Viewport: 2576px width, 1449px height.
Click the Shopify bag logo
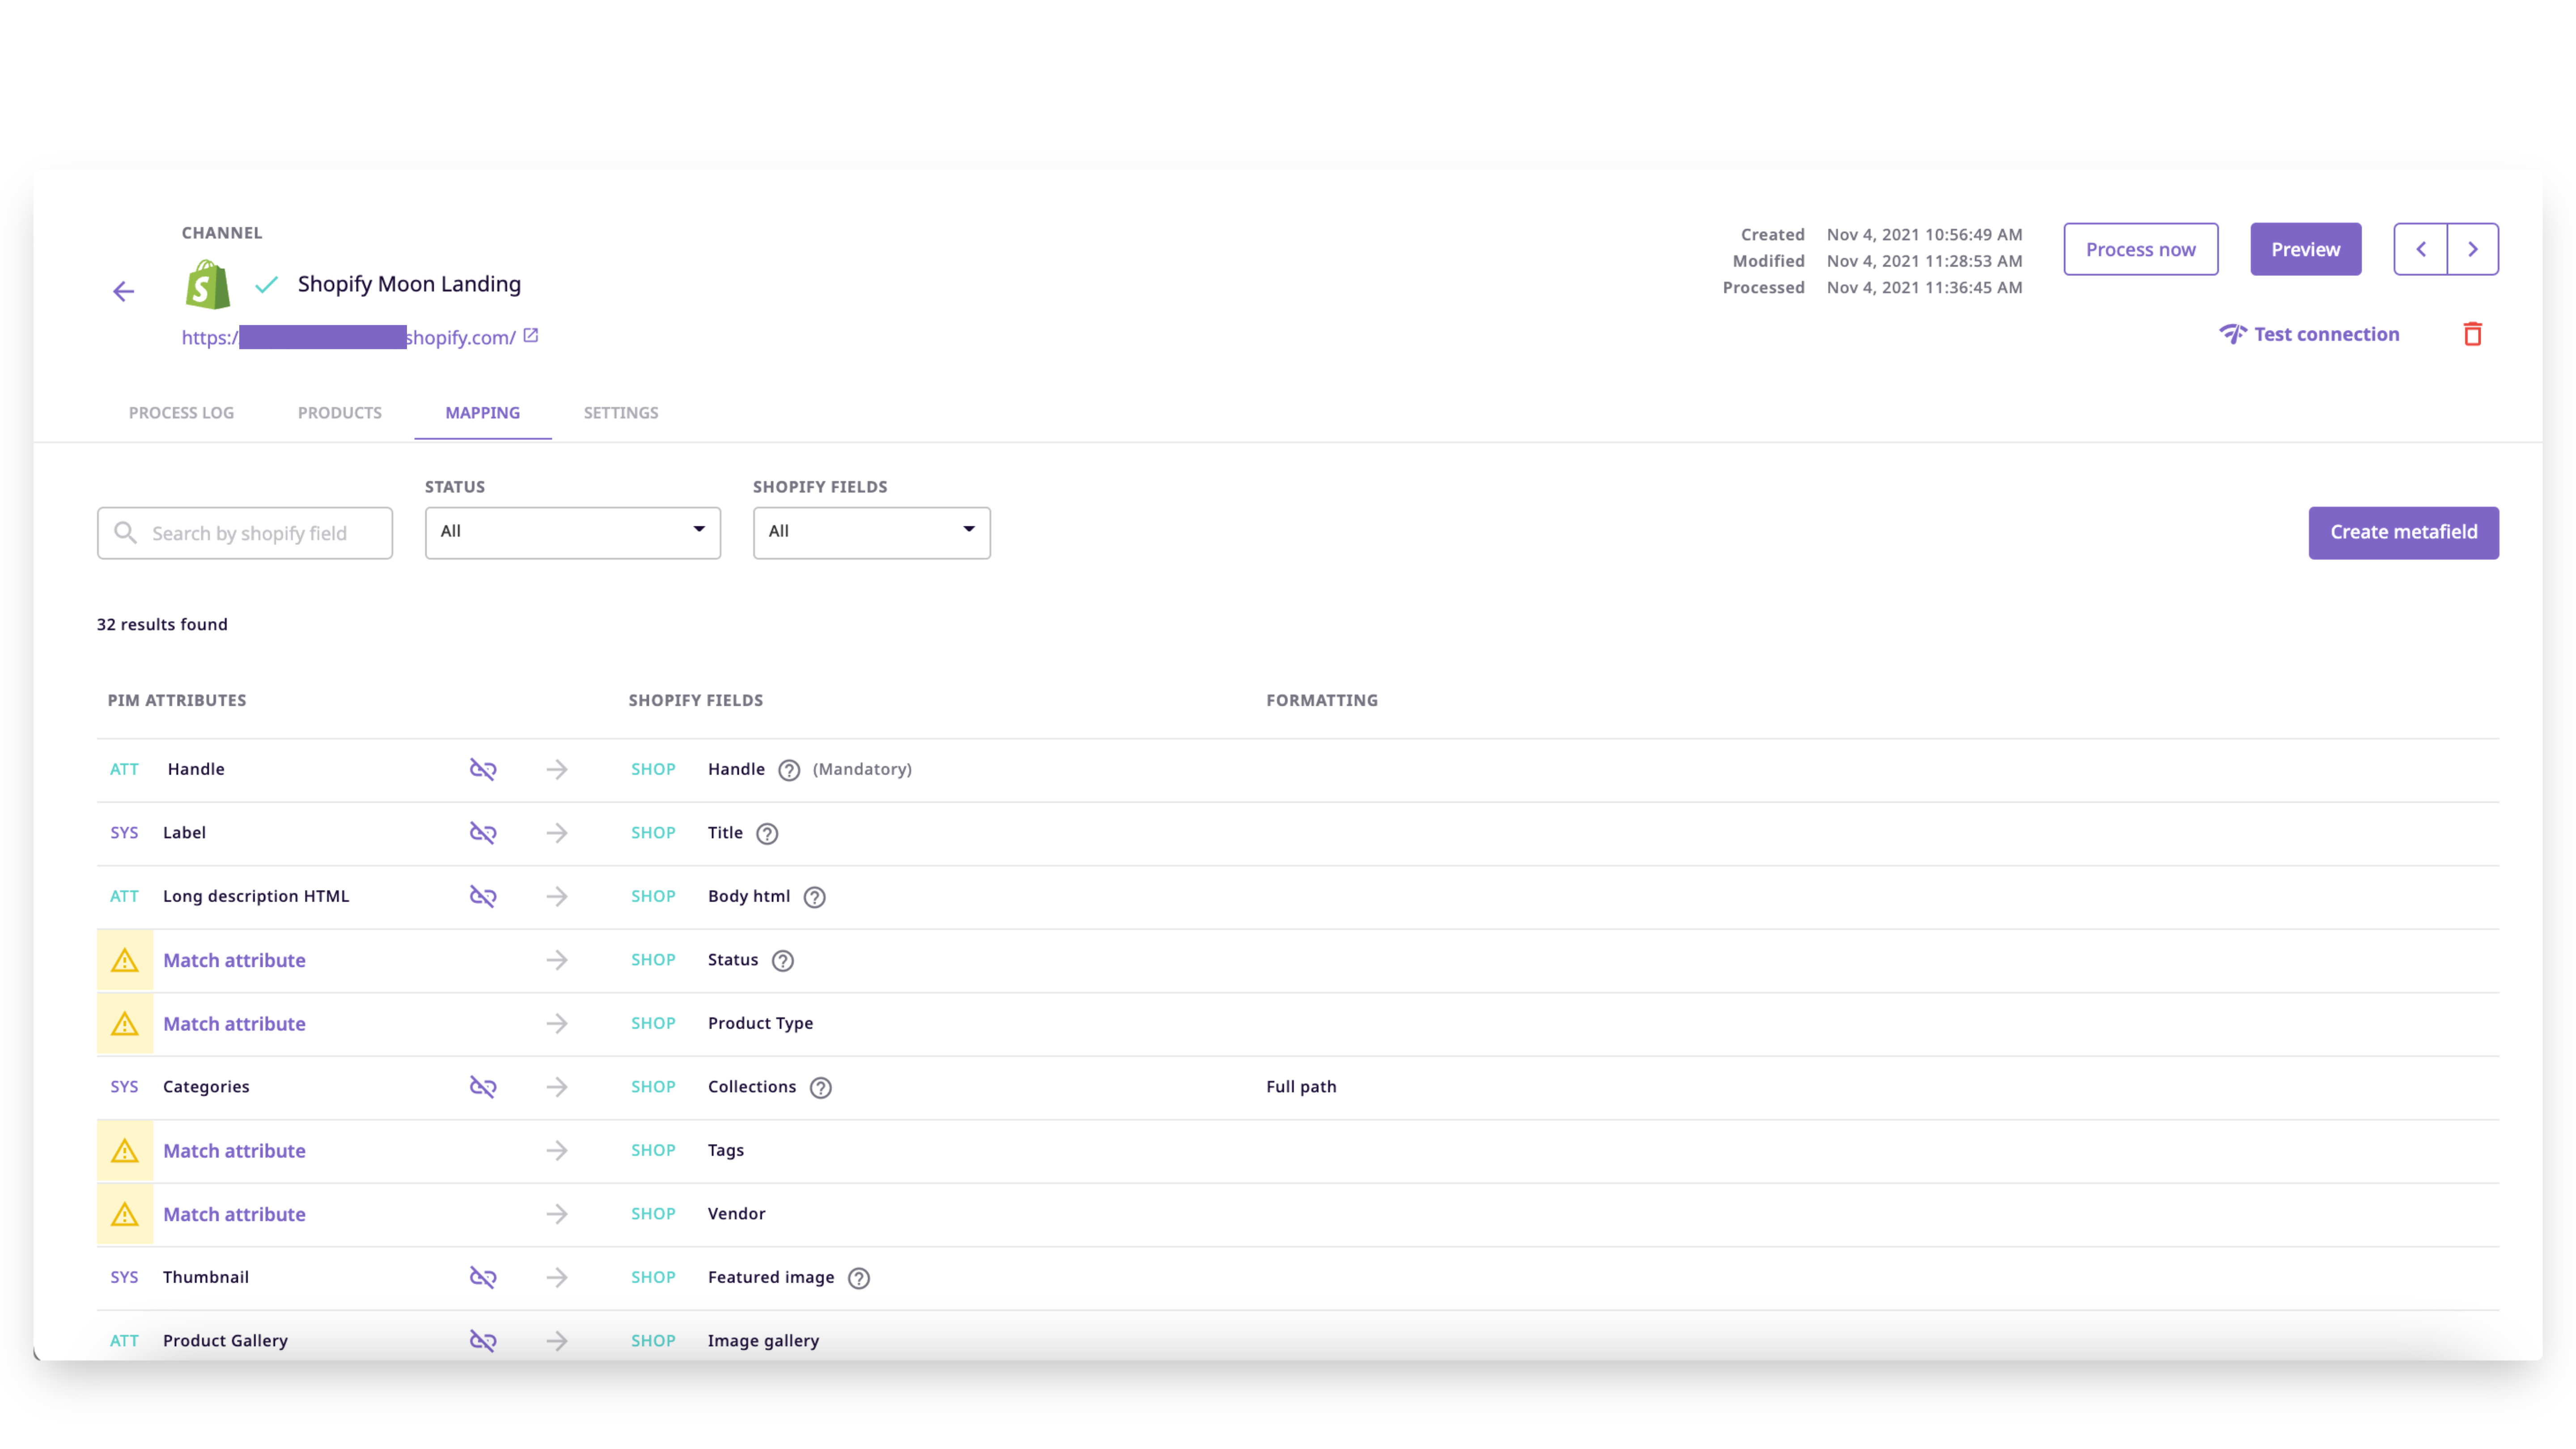tap(208, 285)
